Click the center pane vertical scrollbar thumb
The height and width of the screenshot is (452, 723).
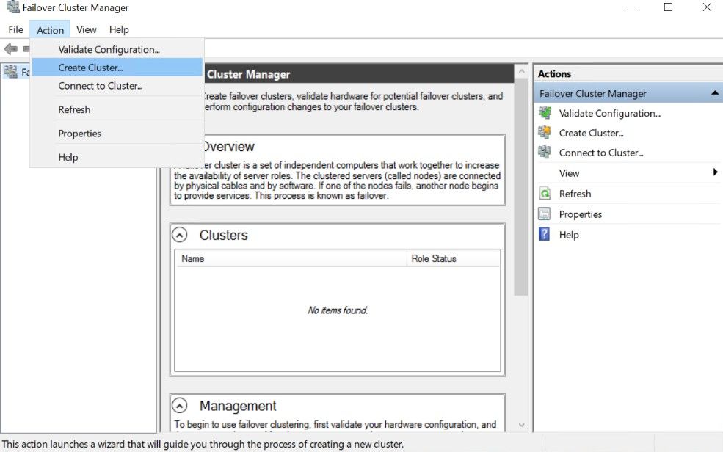tap(521, 186)
